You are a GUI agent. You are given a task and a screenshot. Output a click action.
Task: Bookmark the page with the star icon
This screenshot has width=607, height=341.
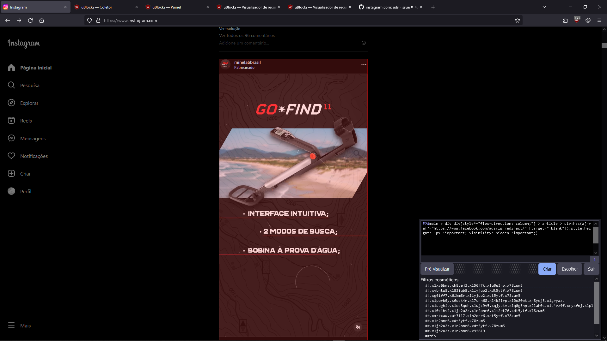(x=518, y=20)
